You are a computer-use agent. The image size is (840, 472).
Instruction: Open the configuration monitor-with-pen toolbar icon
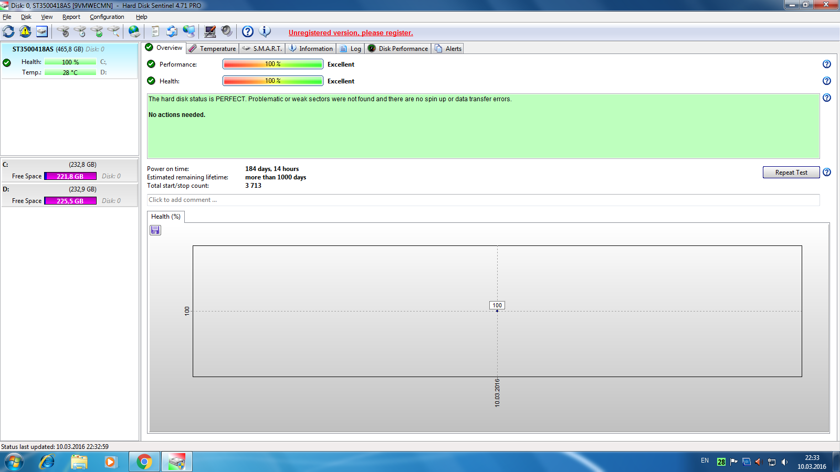point(210,31)
